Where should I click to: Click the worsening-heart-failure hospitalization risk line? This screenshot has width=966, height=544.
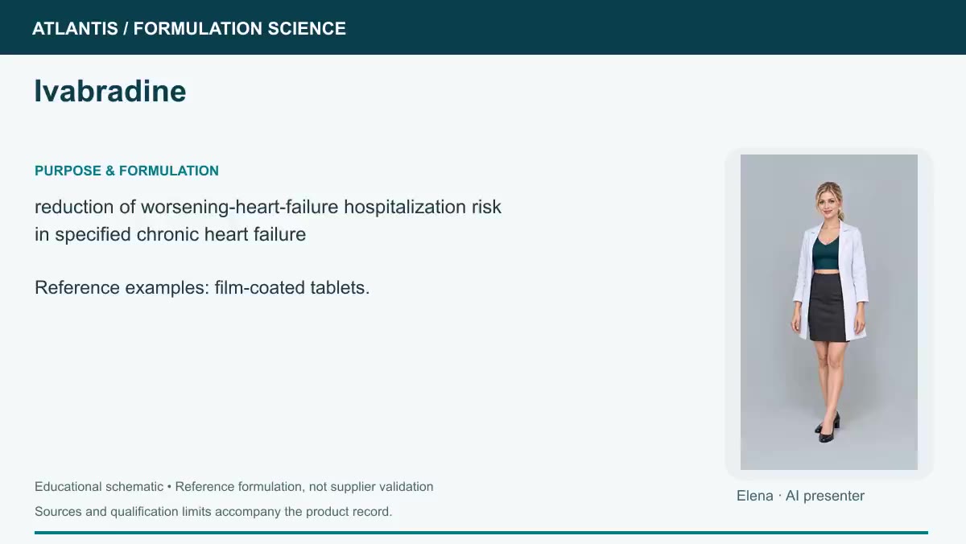click(268, 207)
